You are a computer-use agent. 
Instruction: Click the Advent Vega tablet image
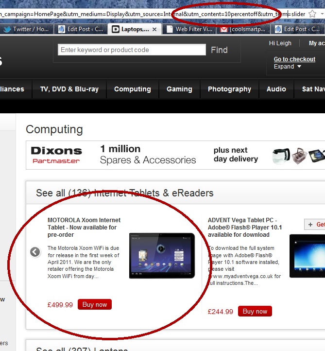tap(308, 256)
